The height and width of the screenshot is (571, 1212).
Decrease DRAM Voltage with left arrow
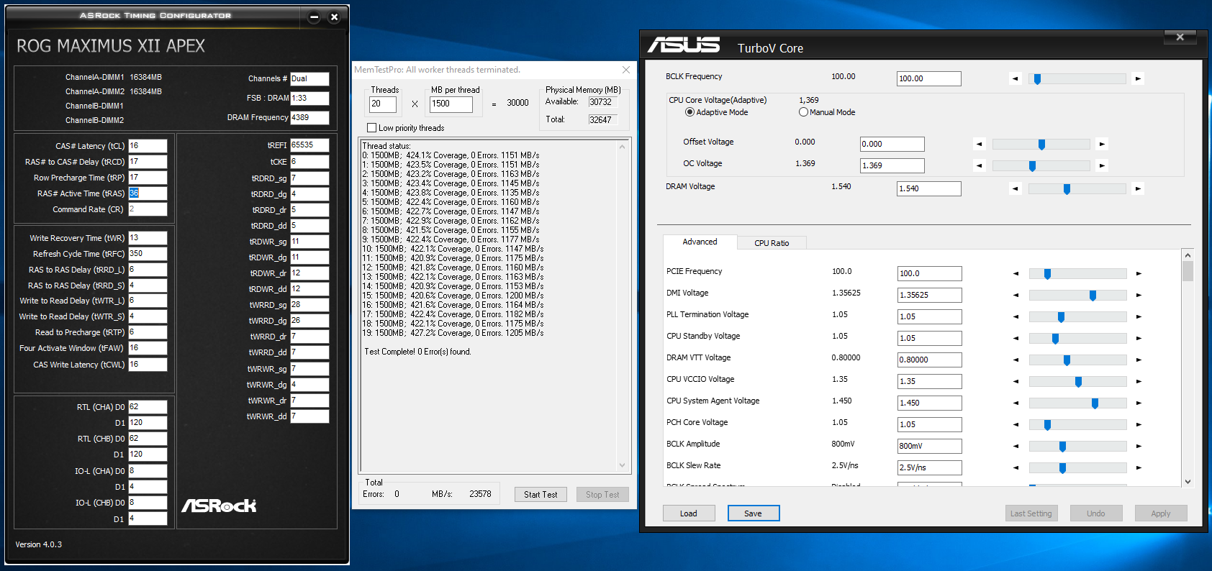1016,188
